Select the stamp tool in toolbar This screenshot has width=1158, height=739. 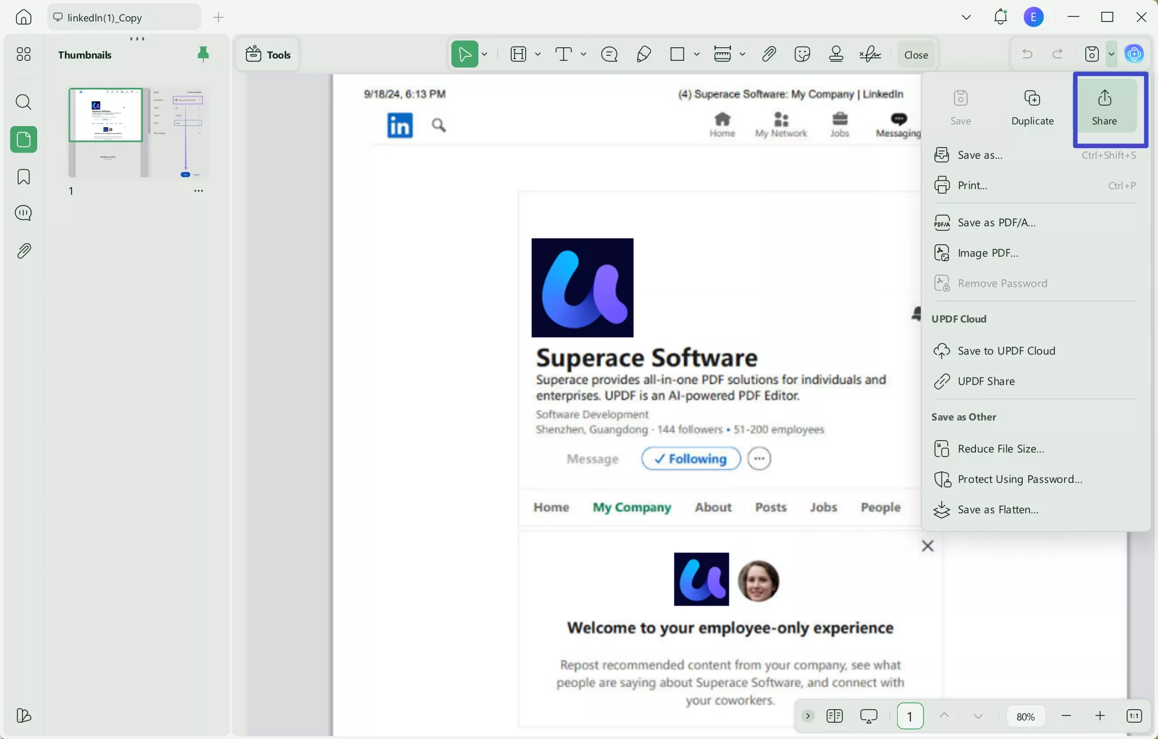click(836, 55)
